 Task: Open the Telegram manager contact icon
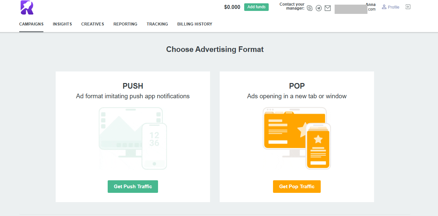319,8
